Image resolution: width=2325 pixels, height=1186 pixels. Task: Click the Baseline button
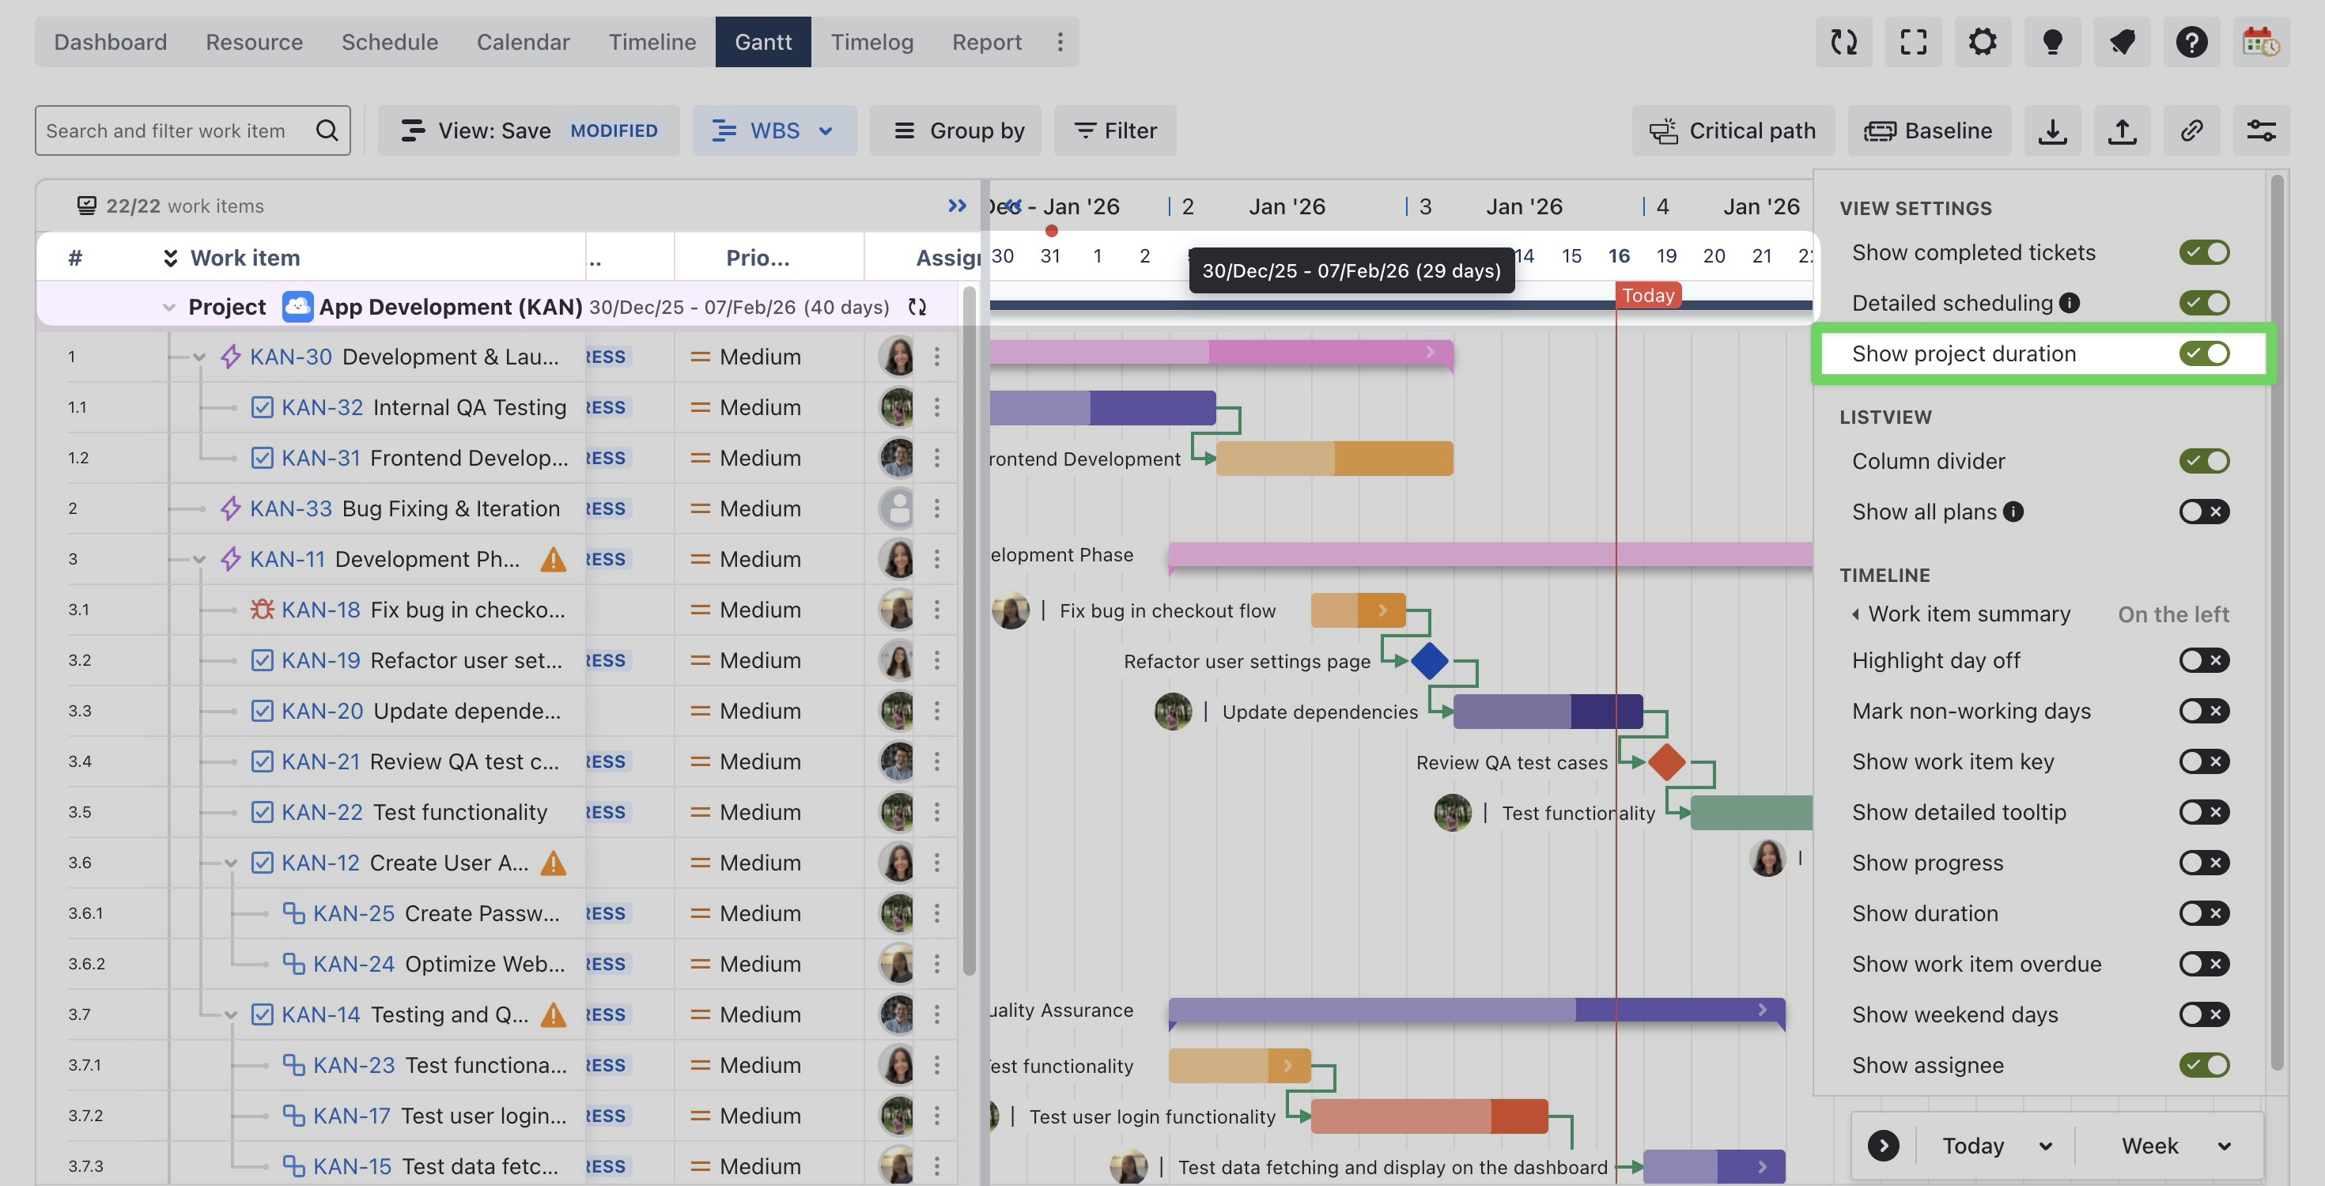point(1928,131)
